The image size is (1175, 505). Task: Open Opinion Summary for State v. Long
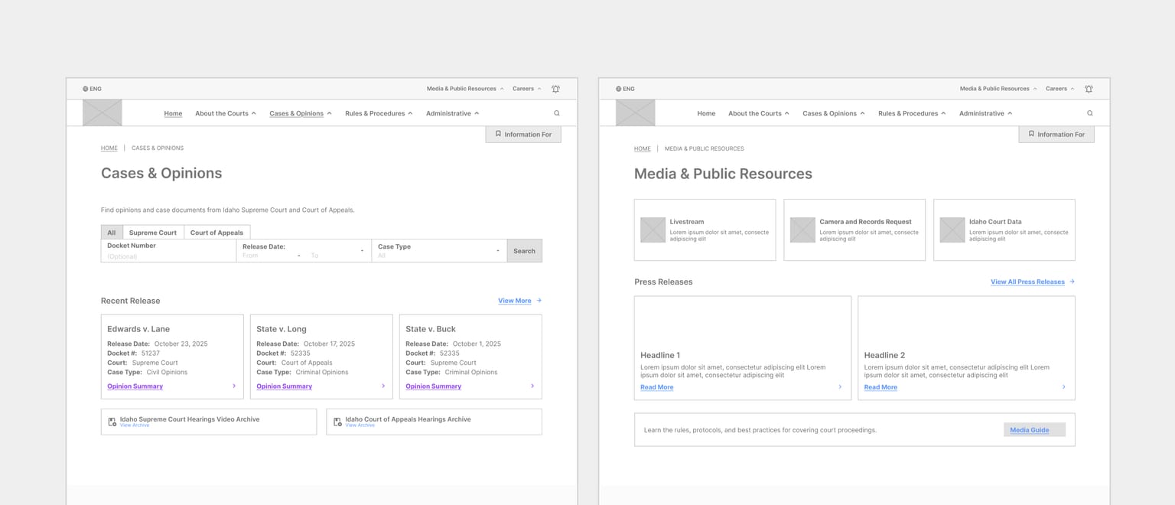point(284,386)
